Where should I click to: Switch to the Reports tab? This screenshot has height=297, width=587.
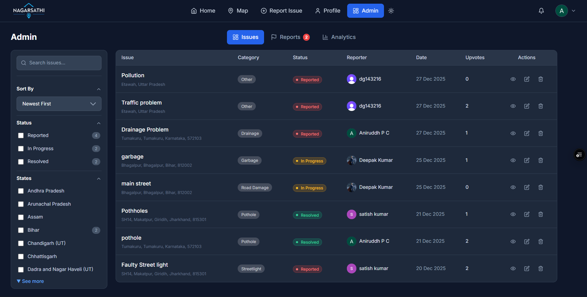tap(290, 37)
